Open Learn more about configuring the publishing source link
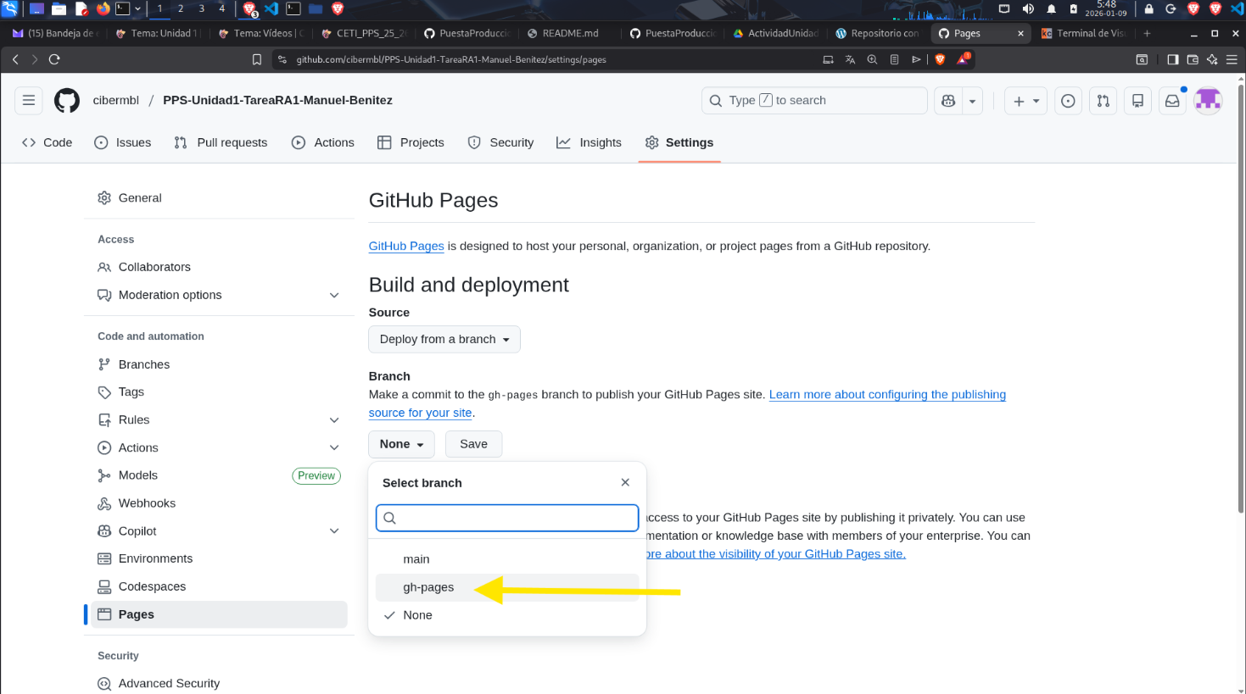The width and height of the screenshot is (1246, 694). point(687,403)
